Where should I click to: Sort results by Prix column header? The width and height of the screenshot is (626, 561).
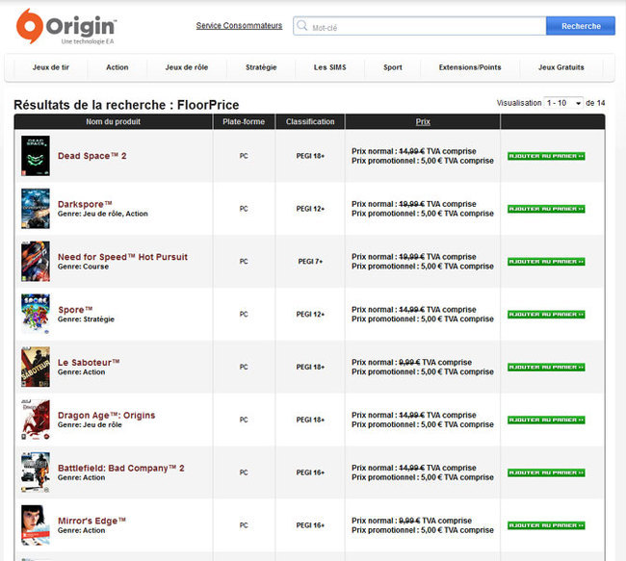[423, 121]
